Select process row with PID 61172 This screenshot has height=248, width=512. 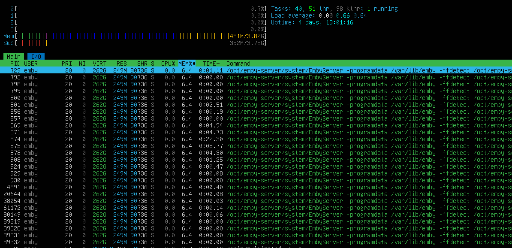point(256,208)
